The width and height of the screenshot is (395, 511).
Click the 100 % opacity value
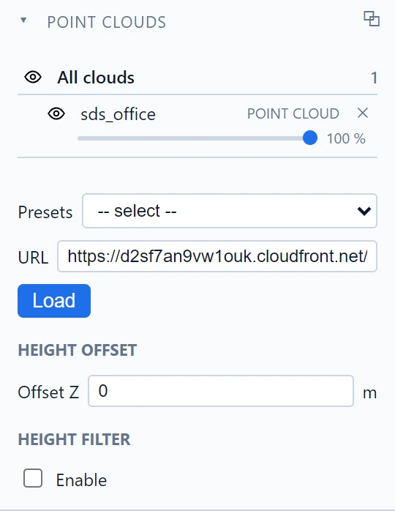click(x=346, y=138)
